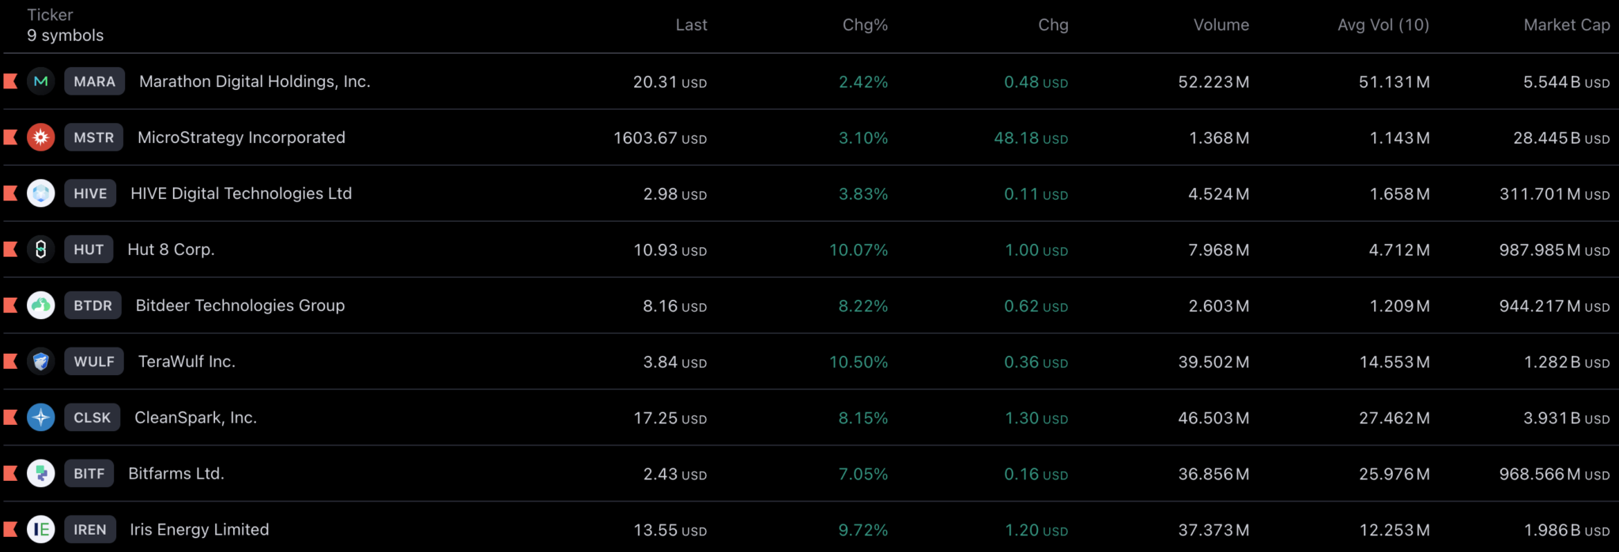
Task: Toggle the flag on the MARA row
Action: pos(11,81)
